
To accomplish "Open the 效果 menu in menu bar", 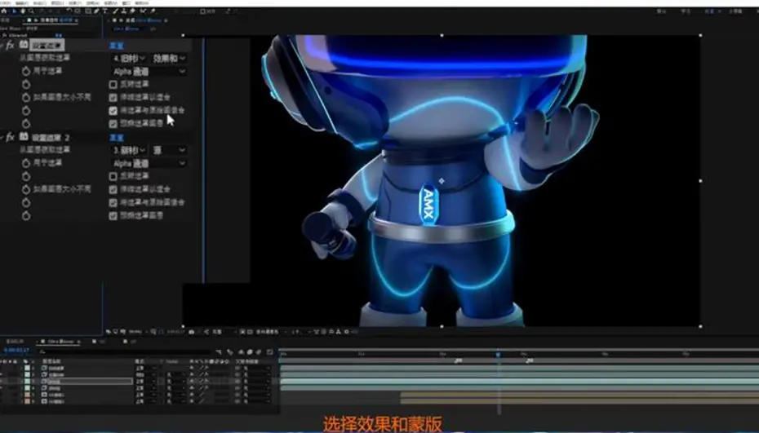I will pos(76,3).
